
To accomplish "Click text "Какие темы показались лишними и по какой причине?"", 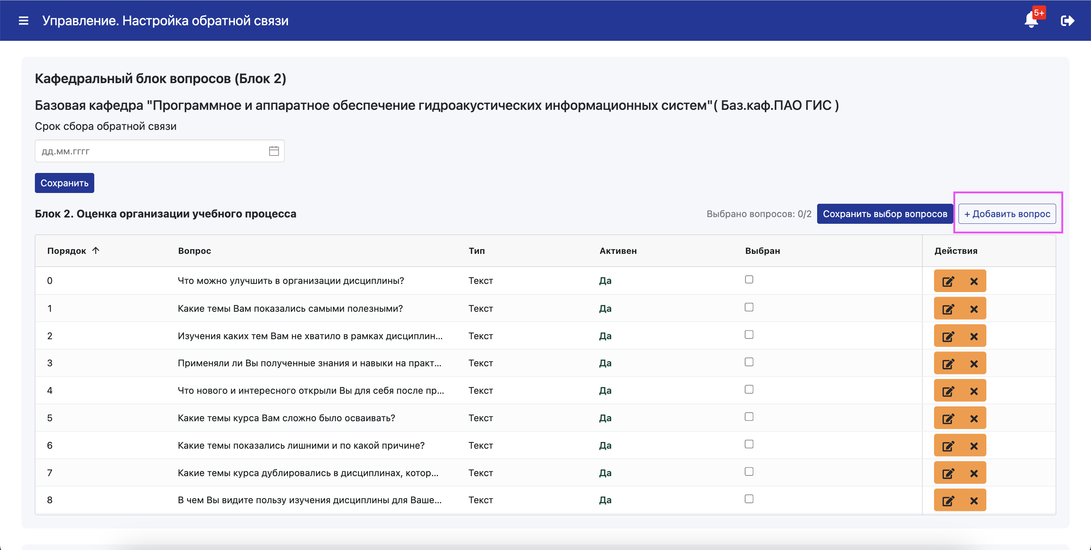I will coord(301,445).
